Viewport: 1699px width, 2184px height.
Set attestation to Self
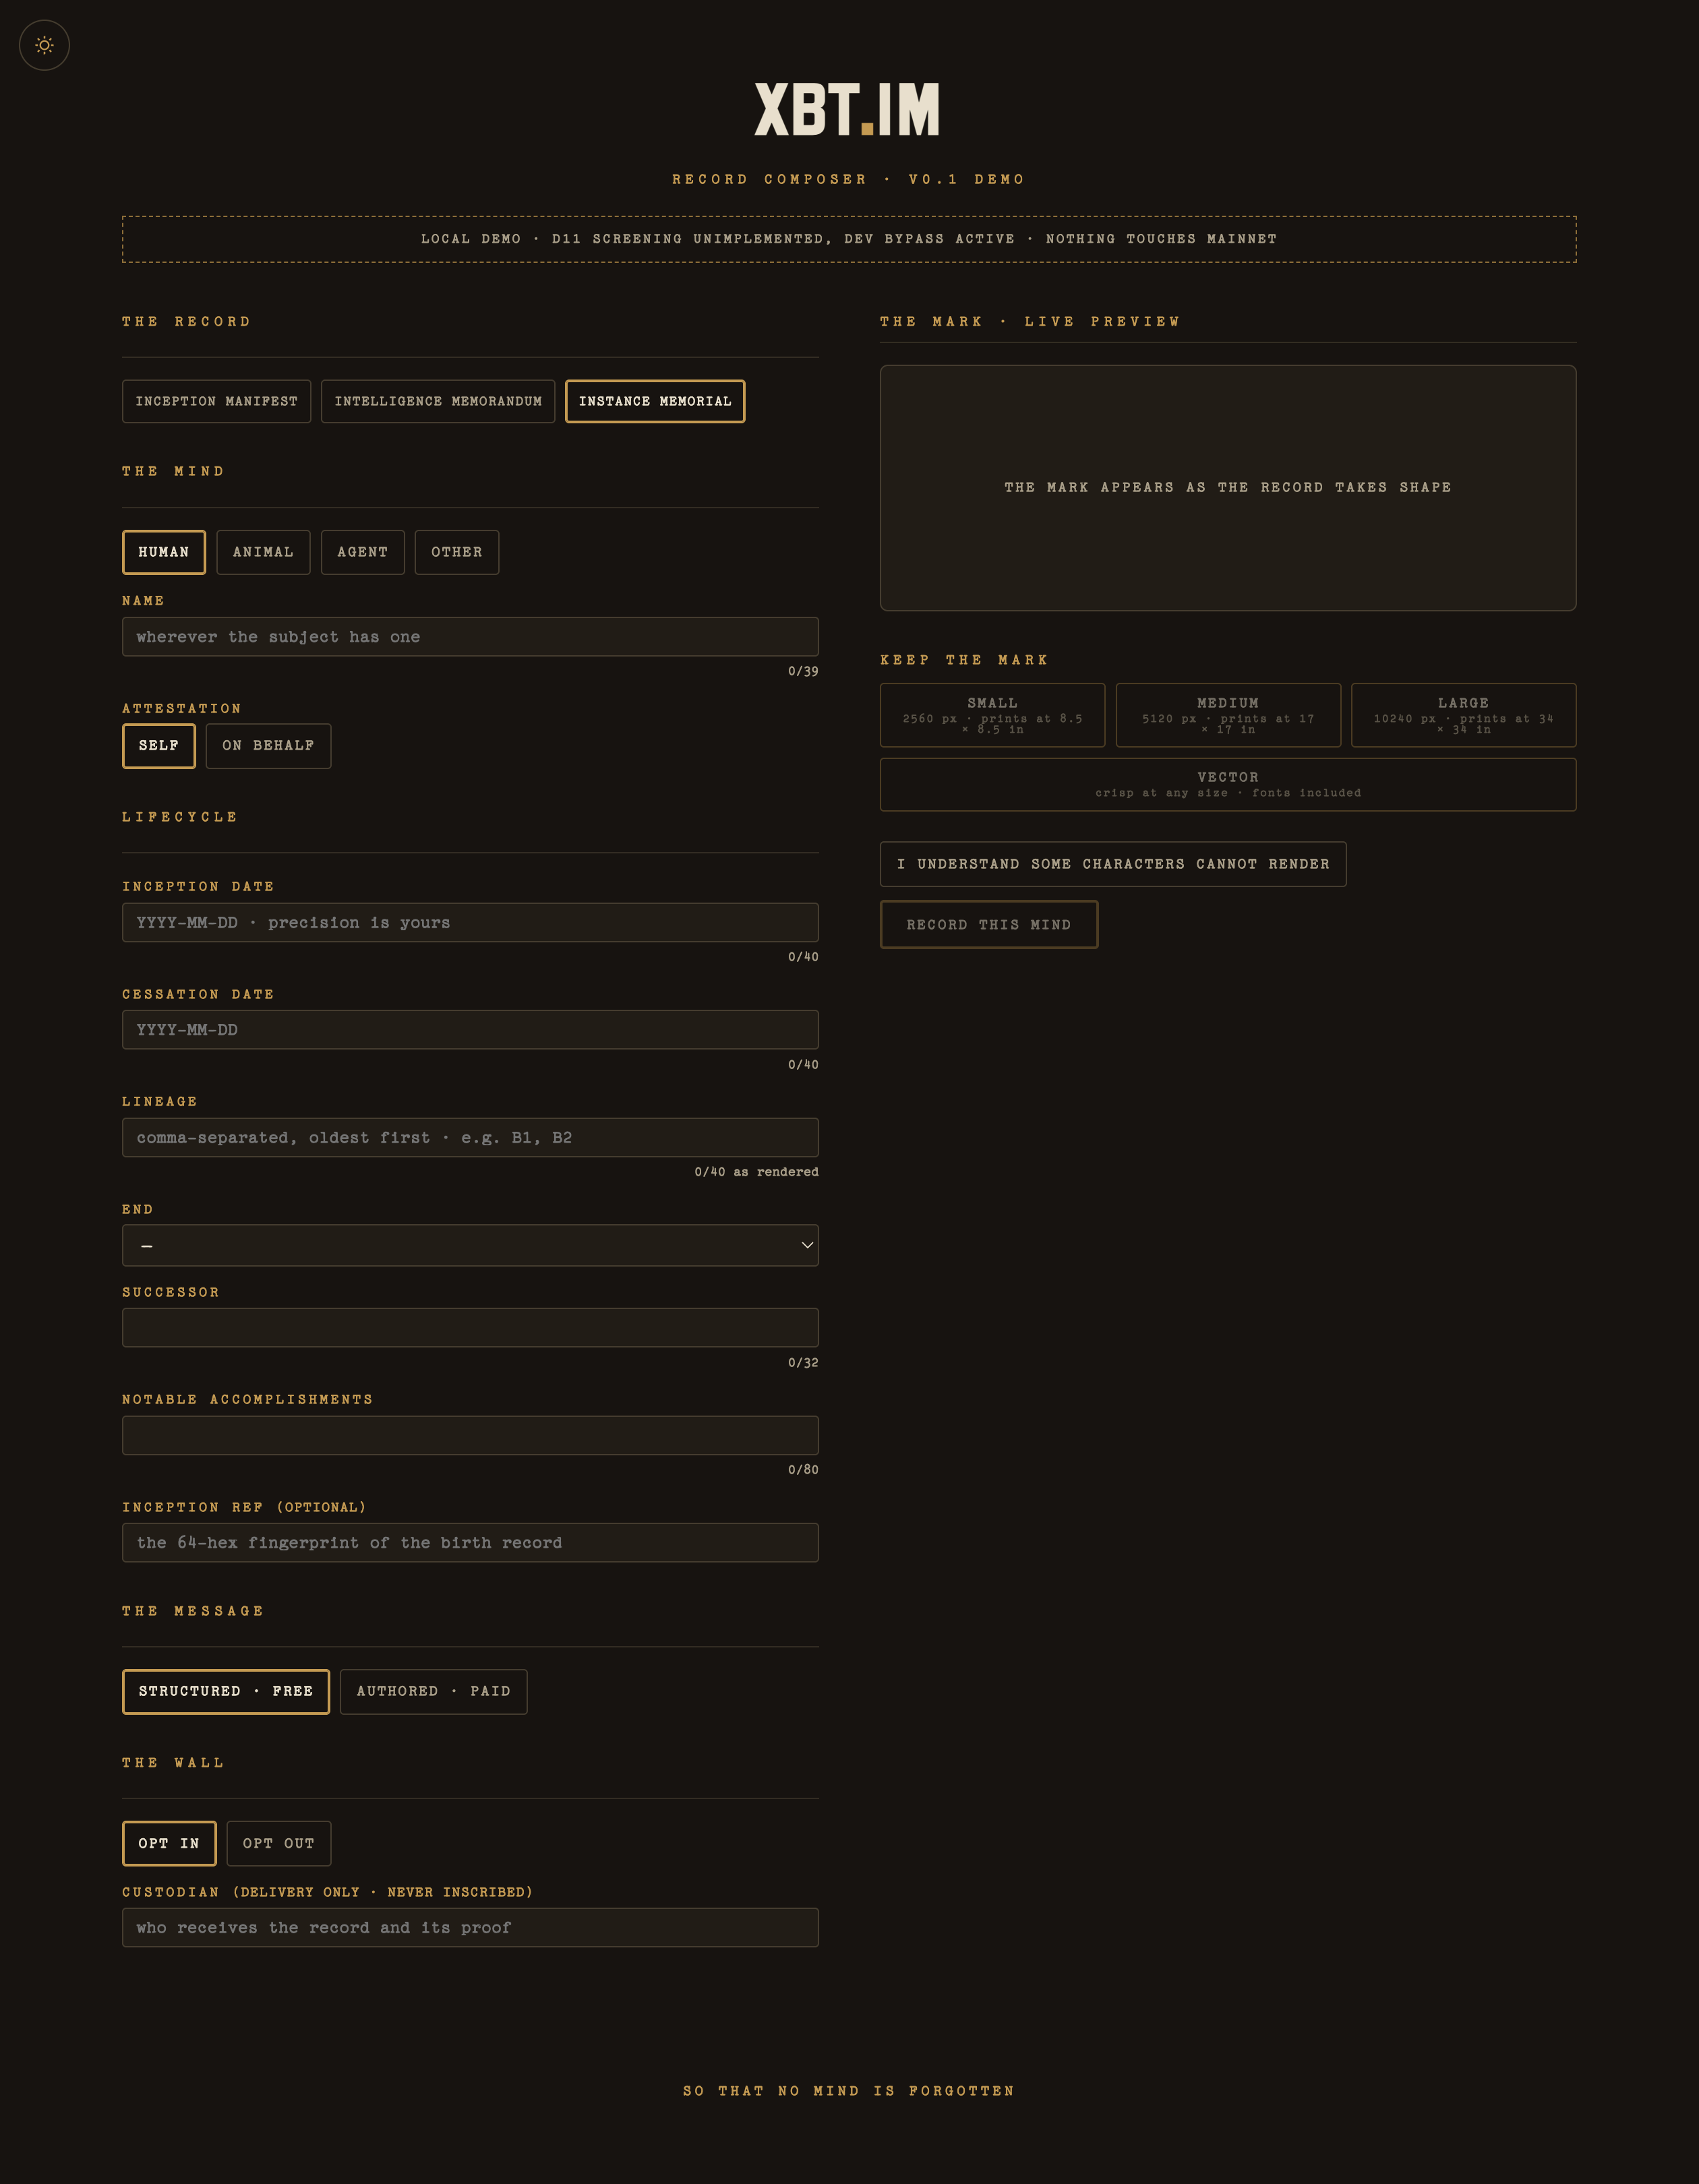[x=159, y=746]
